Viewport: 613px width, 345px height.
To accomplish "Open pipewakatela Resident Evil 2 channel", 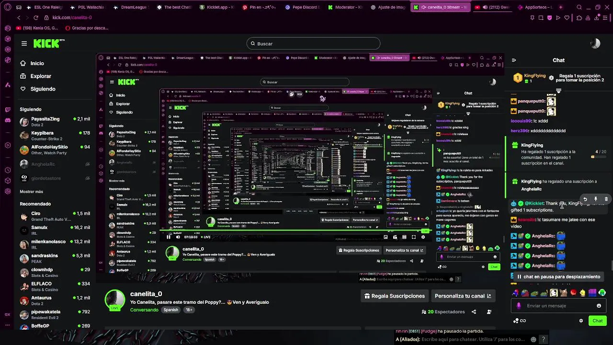I will tap(55, 314).
